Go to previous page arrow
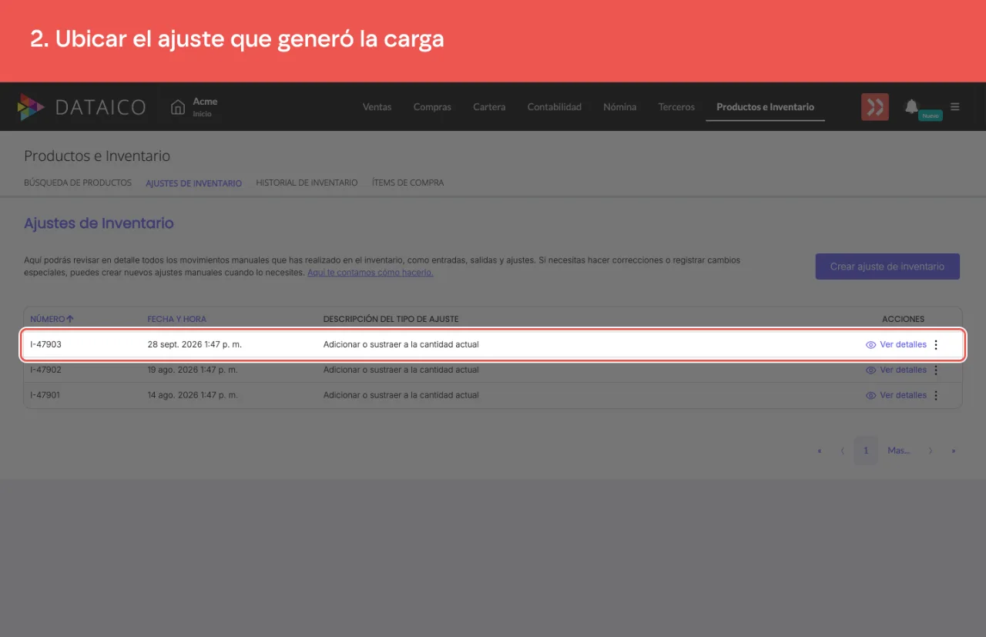986x637 pixels. 843,451
